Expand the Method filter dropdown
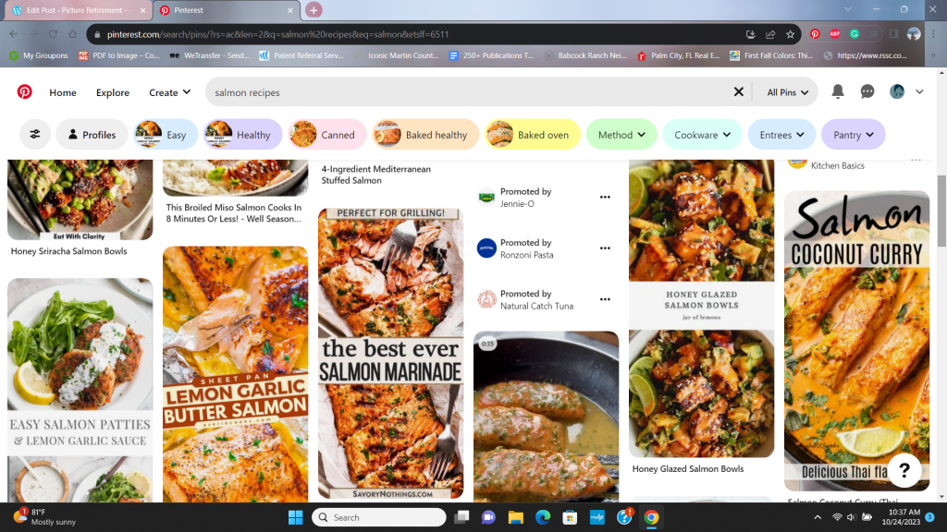The height and width of the screenshot is (532, 947). [621, 135]
